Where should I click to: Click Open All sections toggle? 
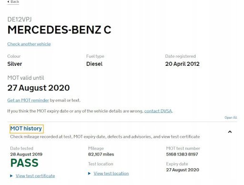pos(231,118)
